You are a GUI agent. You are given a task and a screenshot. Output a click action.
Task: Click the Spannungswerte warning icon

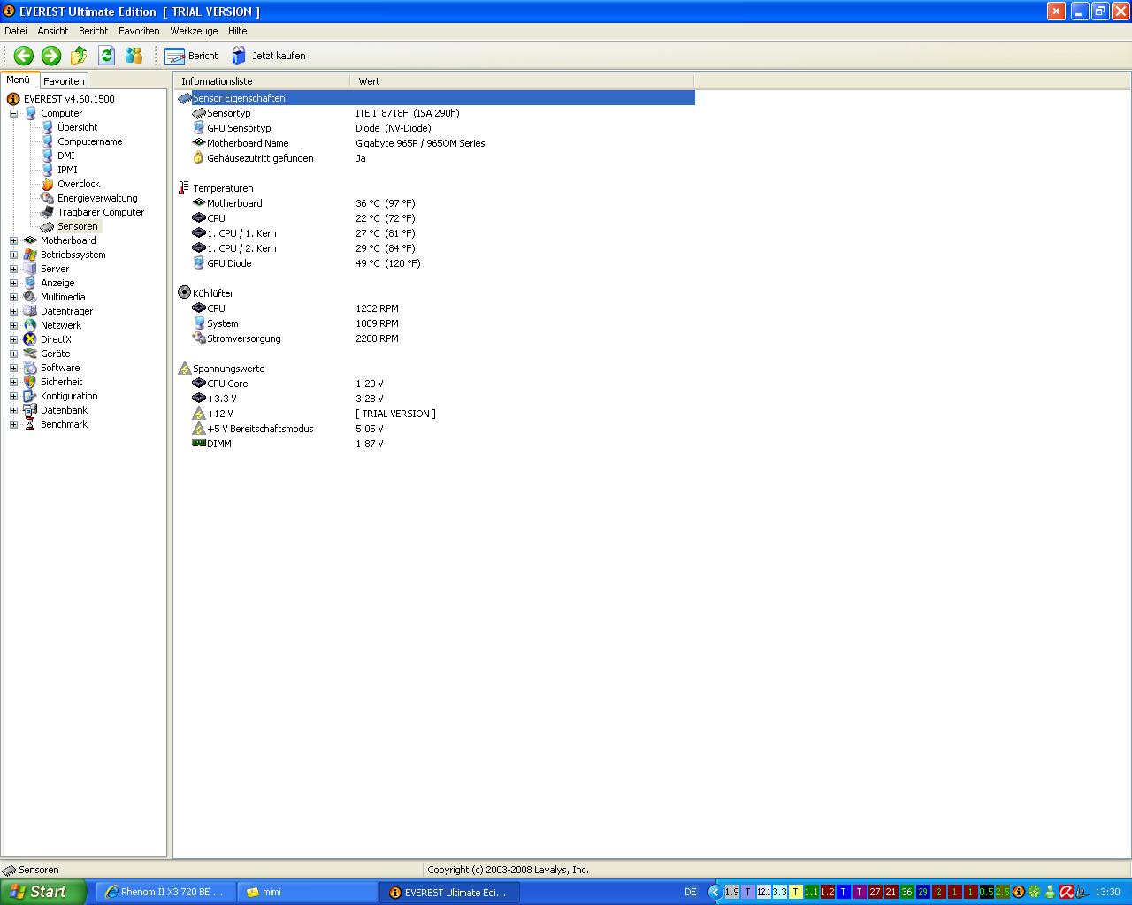[x=184, y=368]
